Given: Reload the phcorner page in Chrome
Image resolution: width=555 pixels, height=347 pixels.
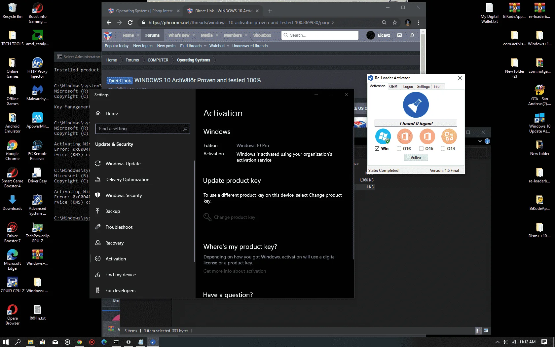Looking at the screenshot, I should [130, 22].
